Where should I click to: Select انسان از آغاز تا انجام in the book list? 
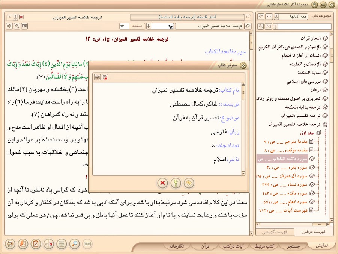click(301, 56)
